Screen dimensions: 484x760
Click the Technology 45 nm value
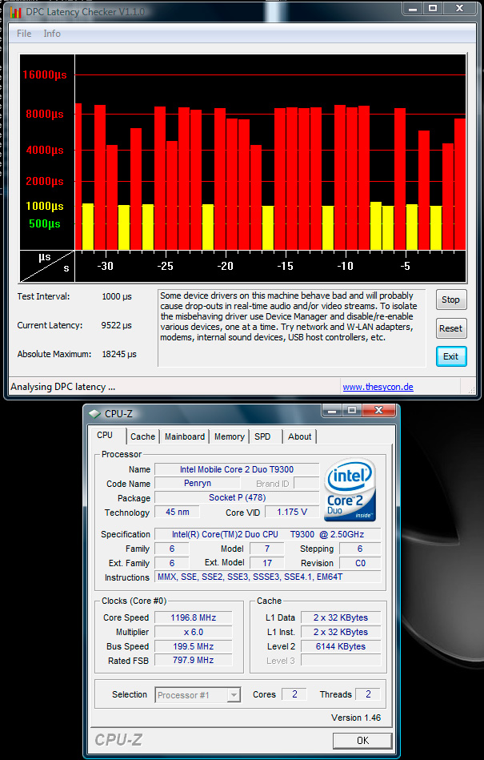177,512
